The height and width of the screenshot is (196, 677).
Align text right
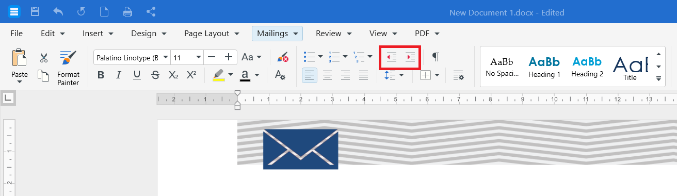pos(345,75)
